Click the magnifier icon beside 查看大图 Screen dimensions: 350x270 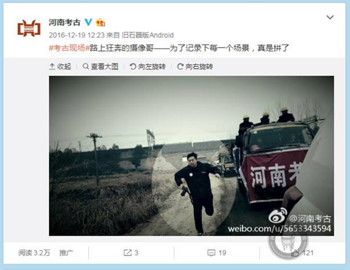[x=85, y=66]
